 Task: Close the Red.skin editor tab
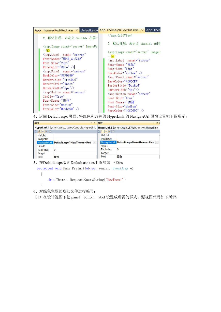click(x=77, y=30)
